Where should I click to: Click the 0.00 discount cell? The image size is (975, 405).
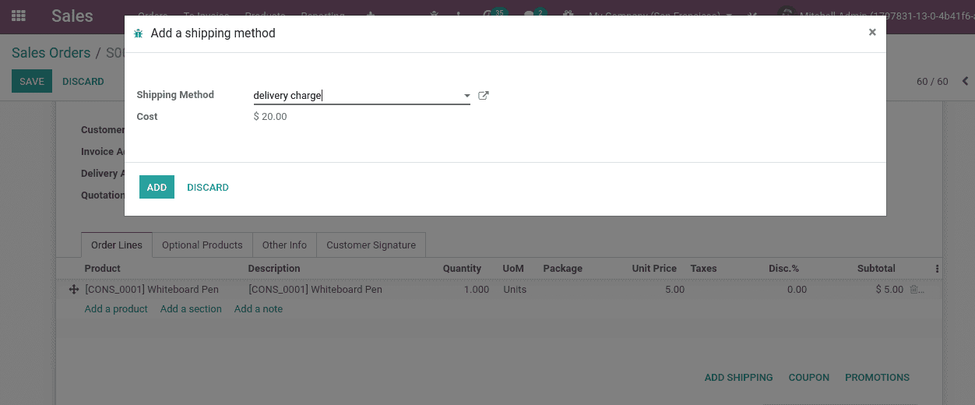[797, 290]
